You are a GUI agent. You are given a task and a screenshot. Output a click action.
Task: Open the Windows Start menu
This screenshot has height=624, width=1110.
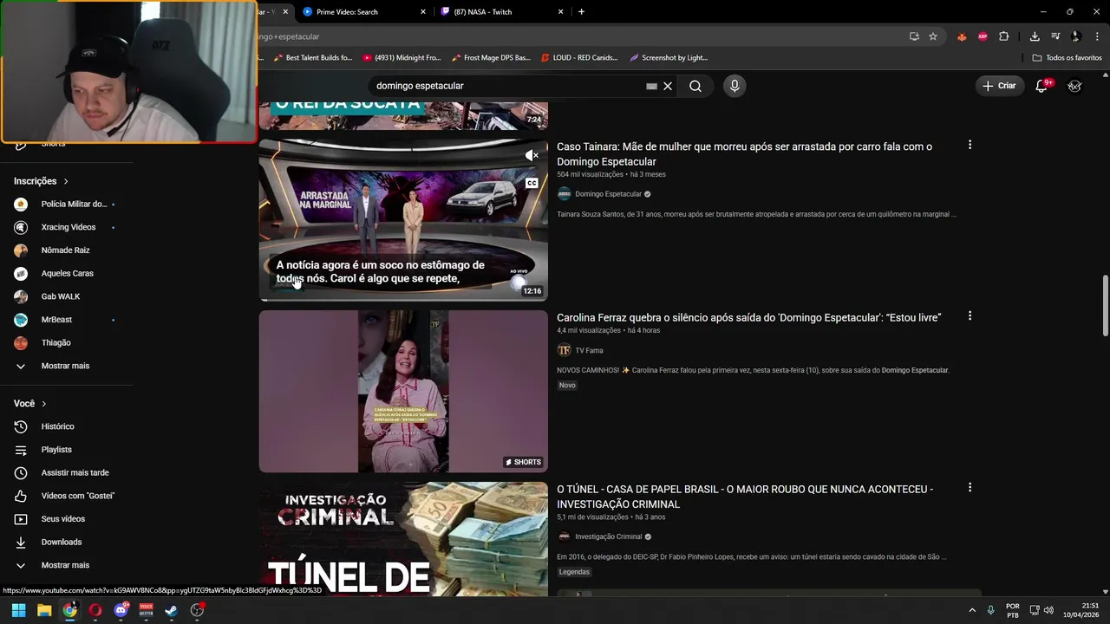coord(18,610)
